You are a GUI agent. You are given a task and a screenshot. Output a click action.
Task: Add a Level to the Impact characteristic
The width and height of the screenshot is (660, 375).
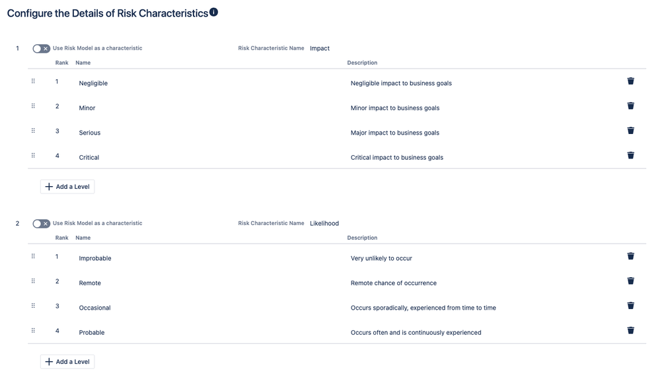67,187
